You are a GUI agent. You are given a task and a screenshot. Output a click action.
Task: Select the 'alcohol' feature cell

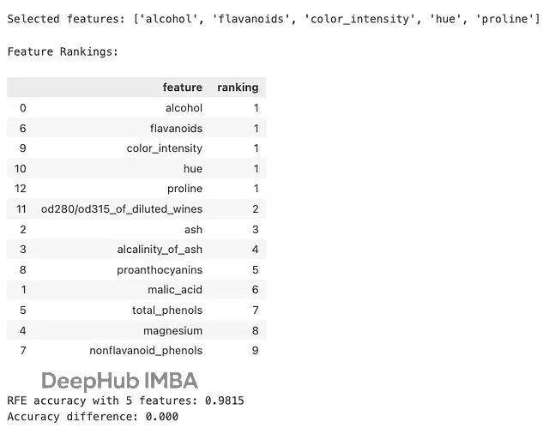pyautogui.click(x=184, y=108)
